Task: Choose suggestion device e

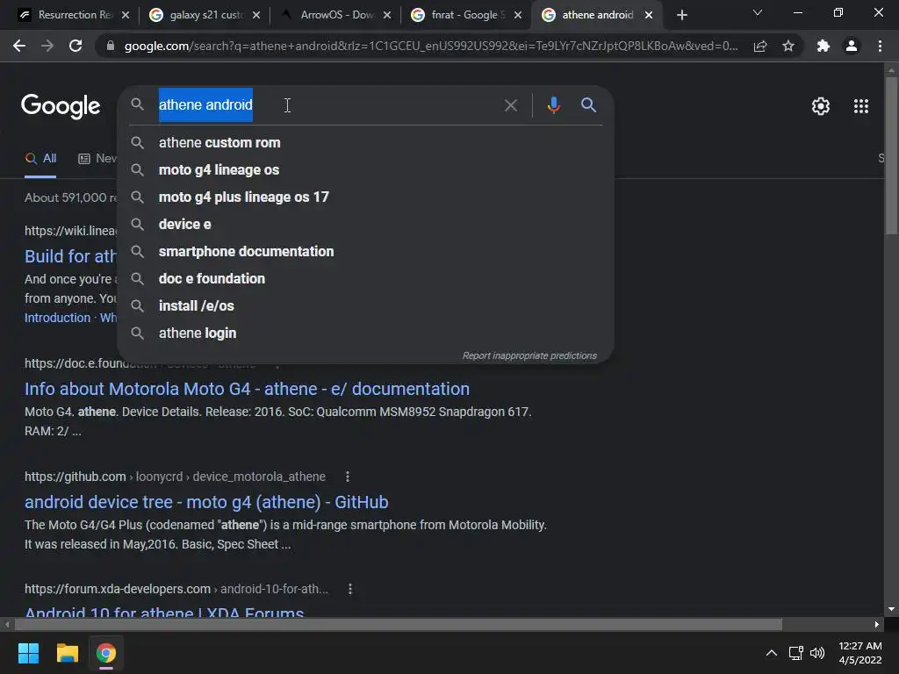Action: pos(365,224)
